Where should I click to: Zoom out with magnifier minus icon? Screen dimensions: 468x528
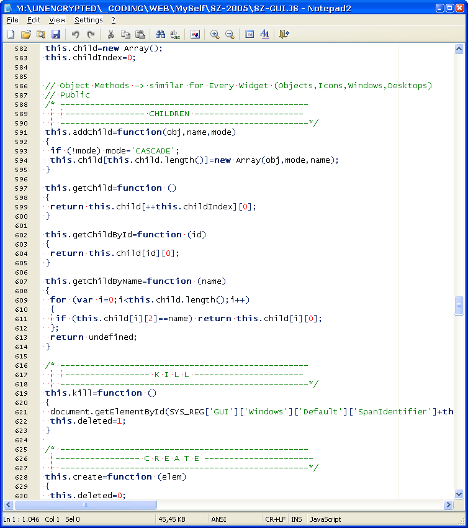(x=230, y=34)
